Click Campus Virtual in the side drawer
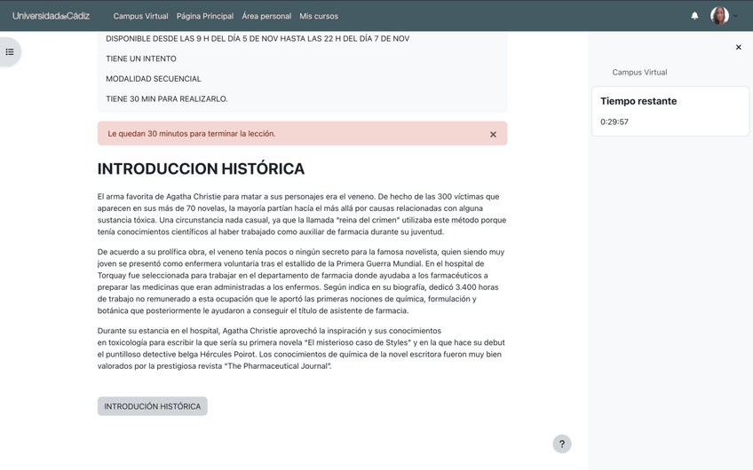 [639, 72]
